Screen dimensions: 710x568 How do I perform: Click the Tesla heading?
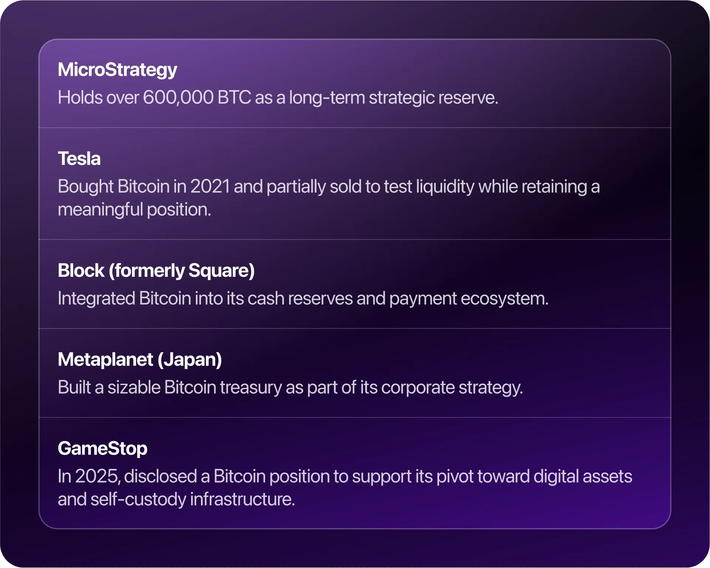[79, 159]
